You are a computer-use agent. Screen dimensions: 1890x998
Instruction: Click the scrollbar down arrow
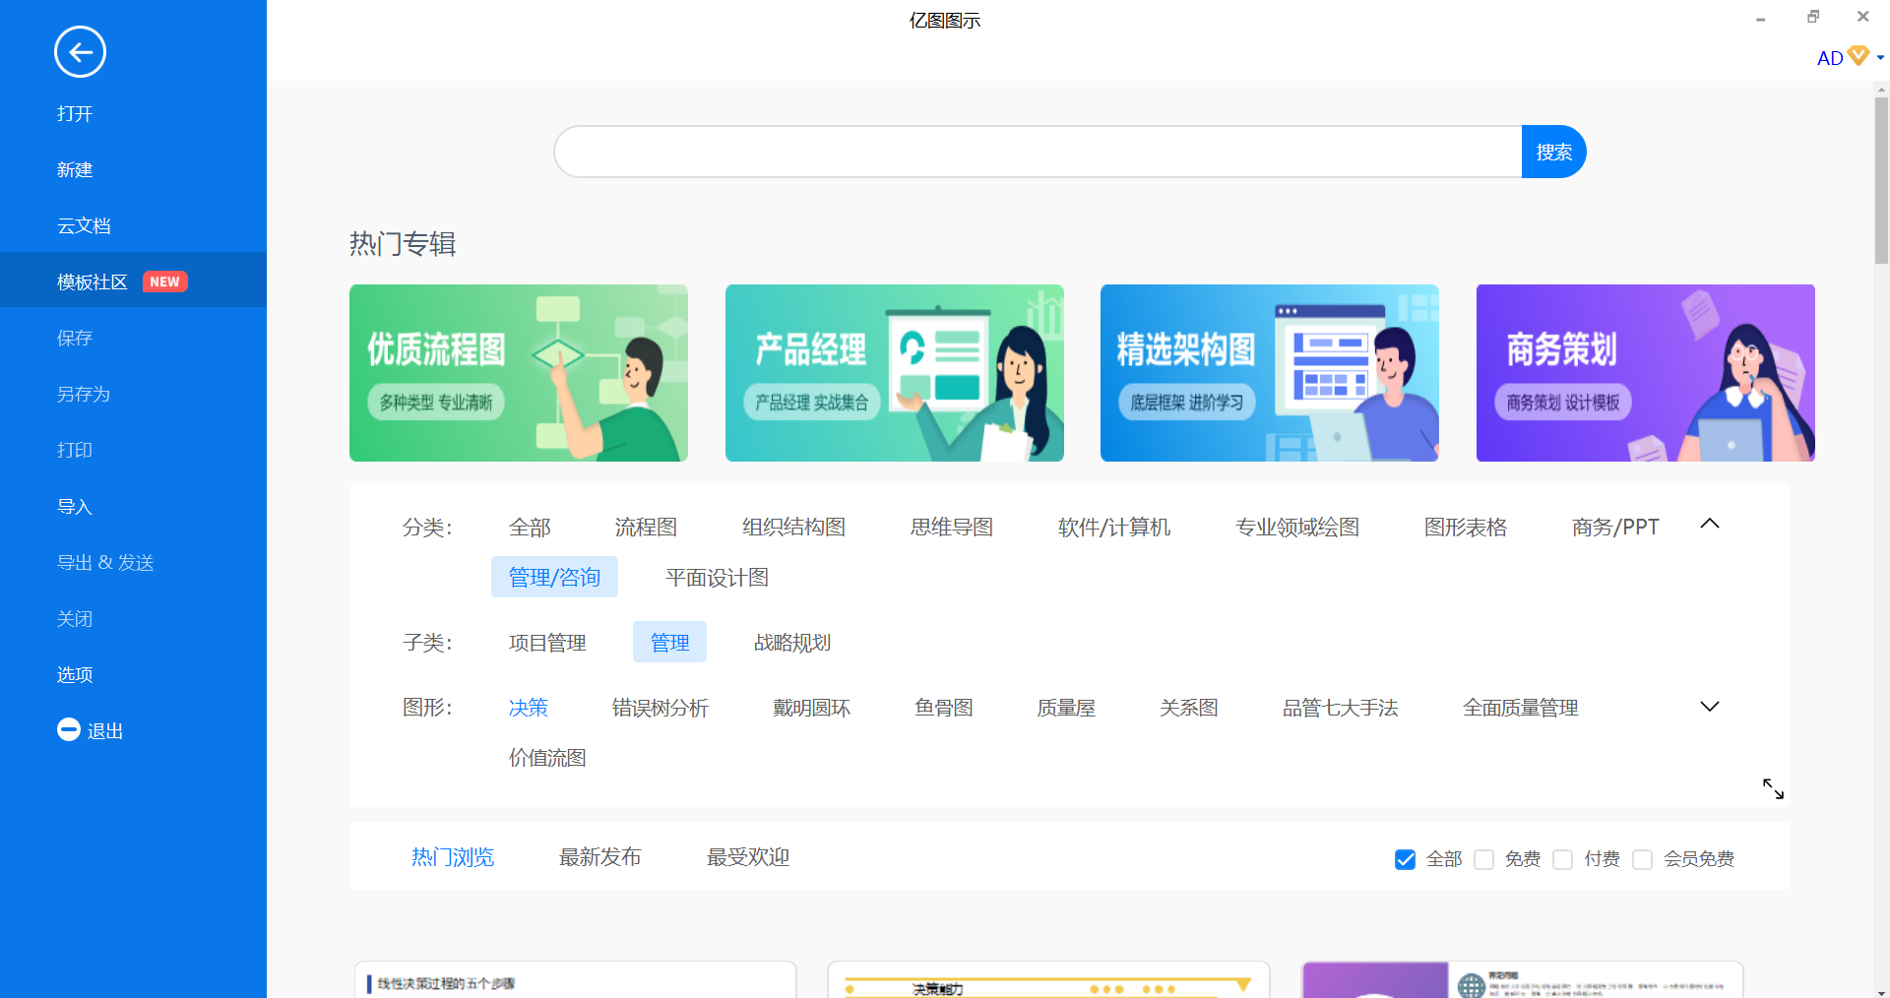1881,991
